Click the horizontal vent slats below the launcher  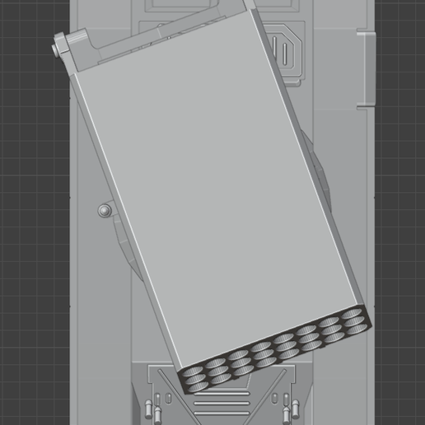point(222,404)
